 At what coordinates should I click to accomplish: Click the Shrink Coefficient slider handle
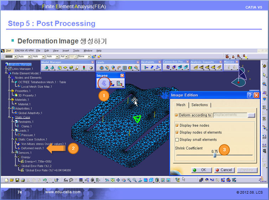coord(214,156)
